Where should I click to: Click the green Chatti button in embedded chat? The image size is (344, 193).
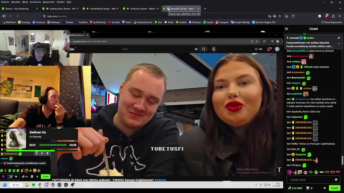tap(45, 176)
